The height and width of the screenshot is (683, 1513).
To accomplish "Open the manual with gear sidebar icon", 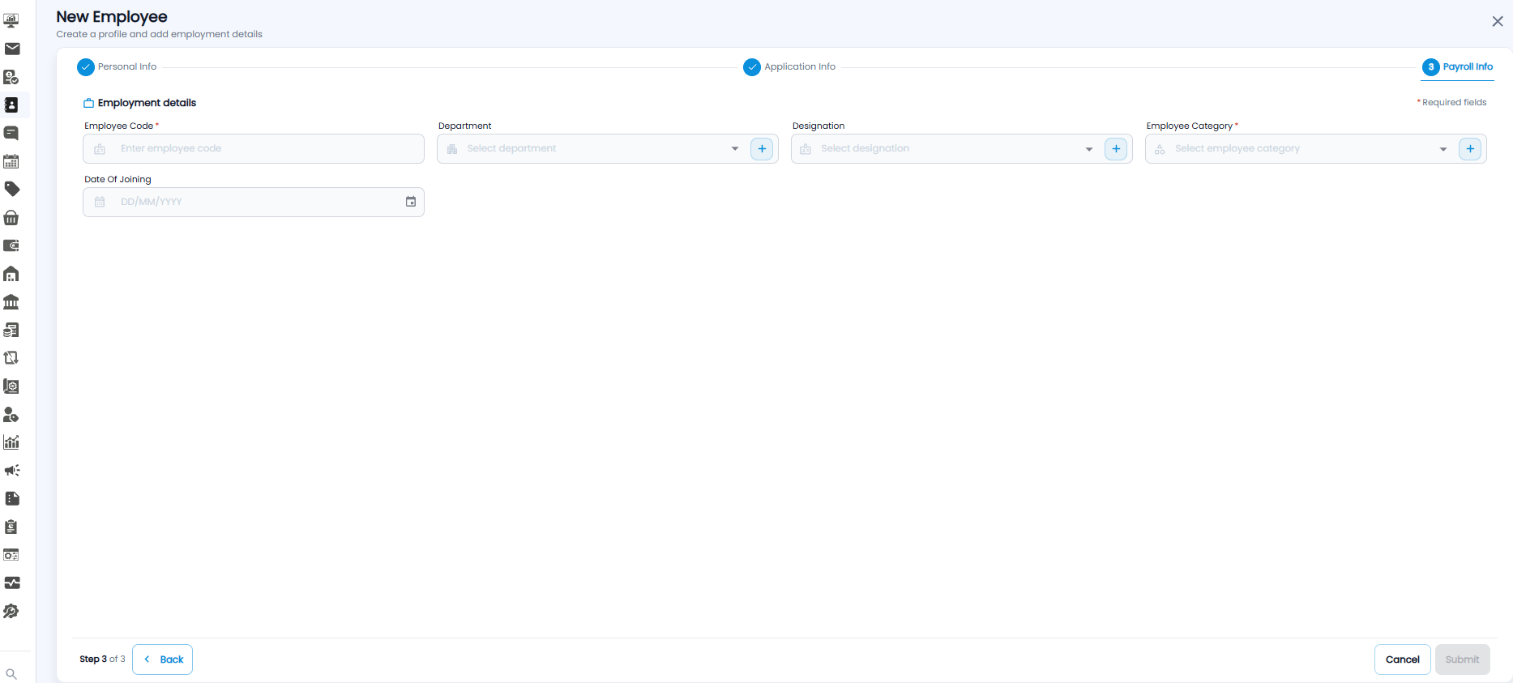I will [11, 386].
